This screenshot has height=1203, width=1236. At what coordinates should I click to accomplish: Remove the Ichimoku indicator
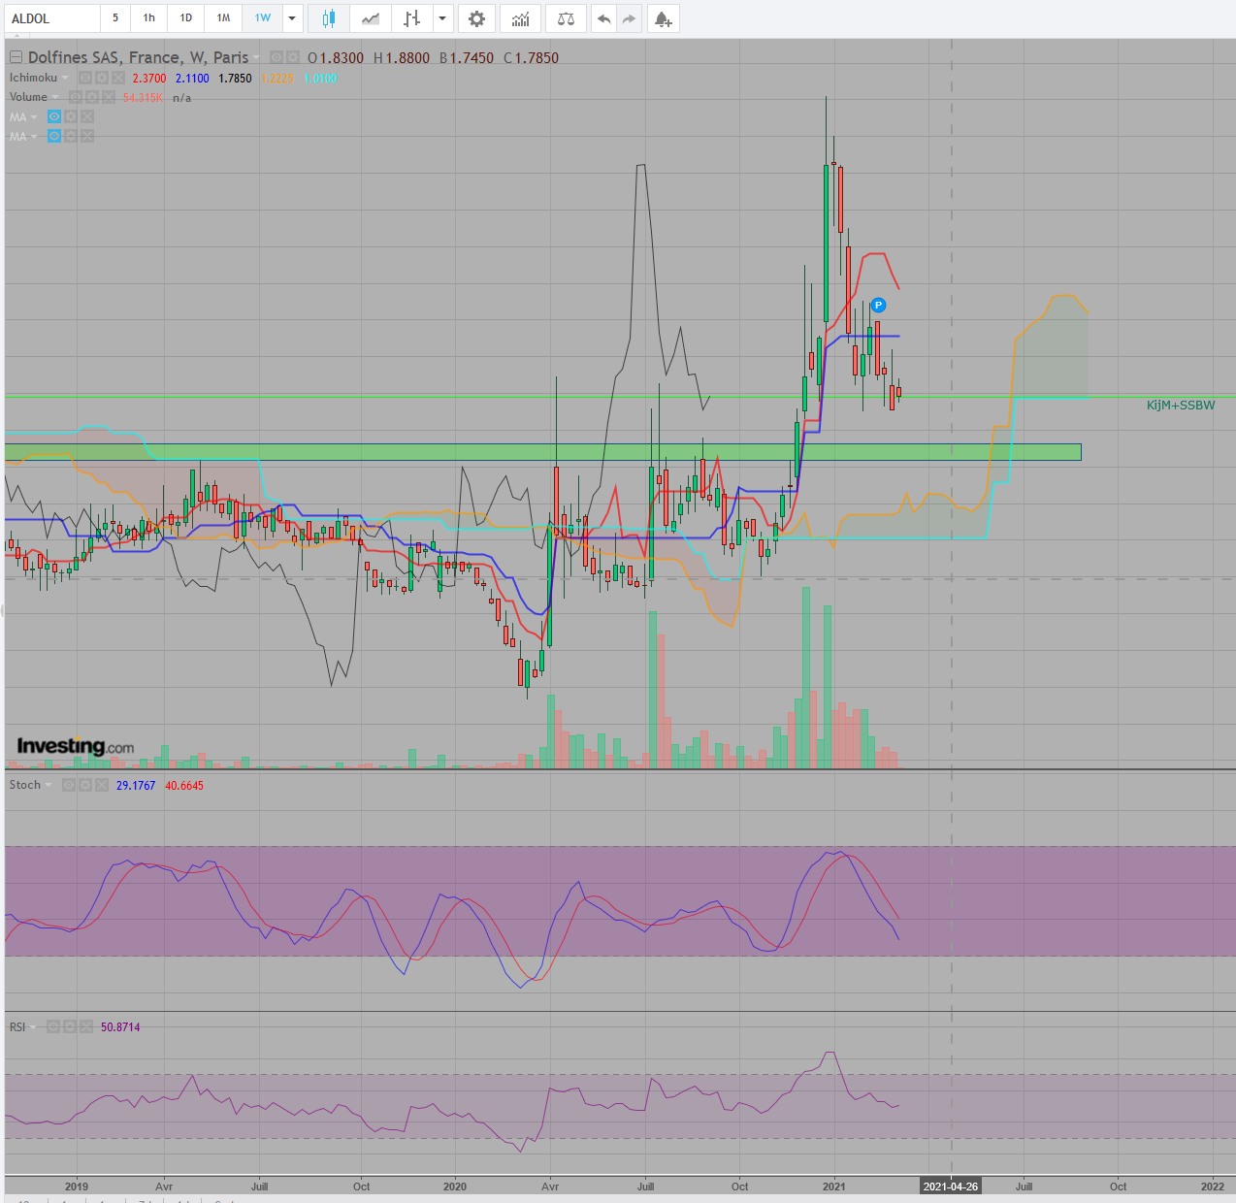click(x=118, y=78)
